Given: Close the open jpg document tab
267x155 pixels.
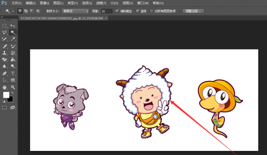Looking at the screenshot, I should (106, 18).
